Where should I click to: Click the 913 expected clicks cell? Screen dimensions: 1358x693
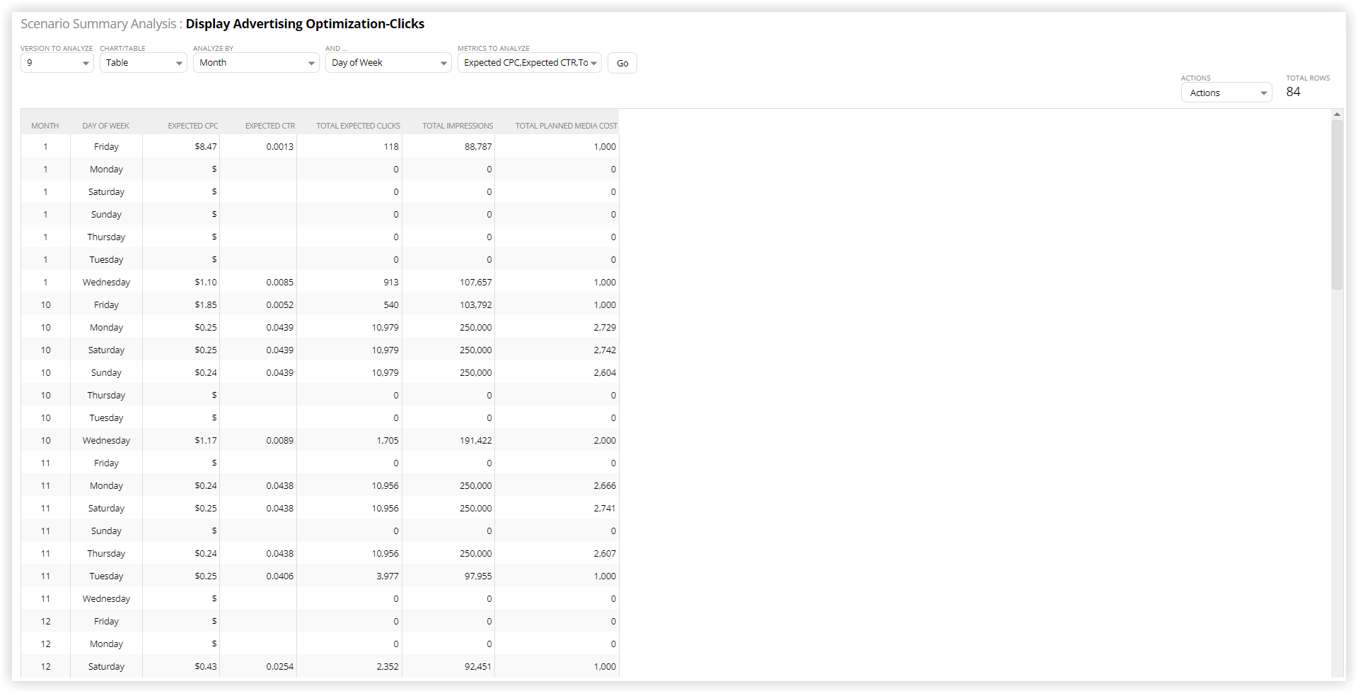pos(349,283)
